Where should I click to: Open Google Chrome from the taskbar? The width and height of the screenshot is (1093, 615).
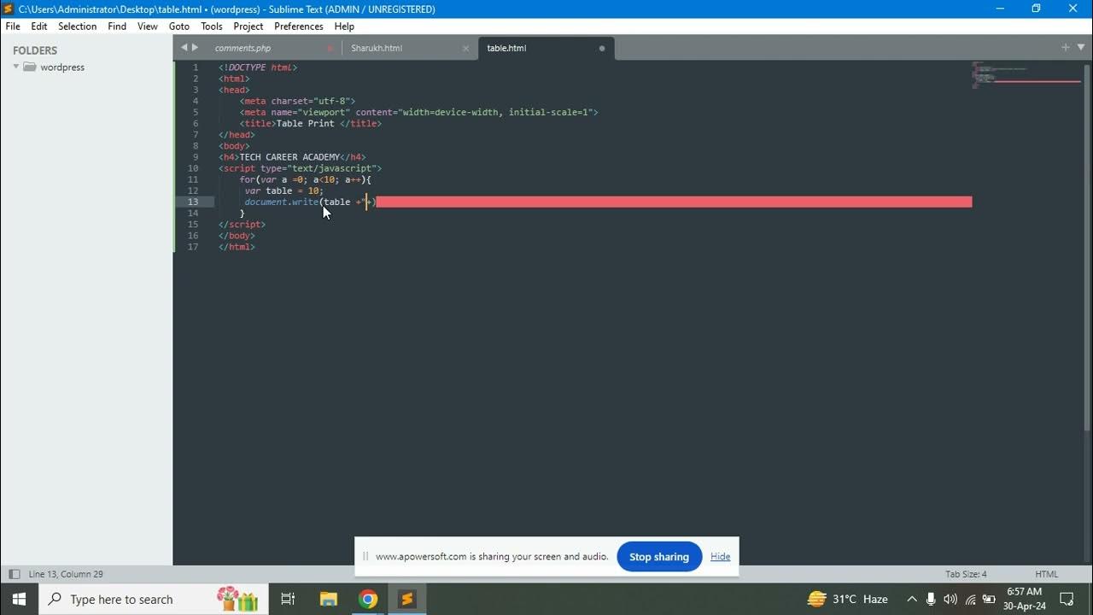click(x=368, y=599)
